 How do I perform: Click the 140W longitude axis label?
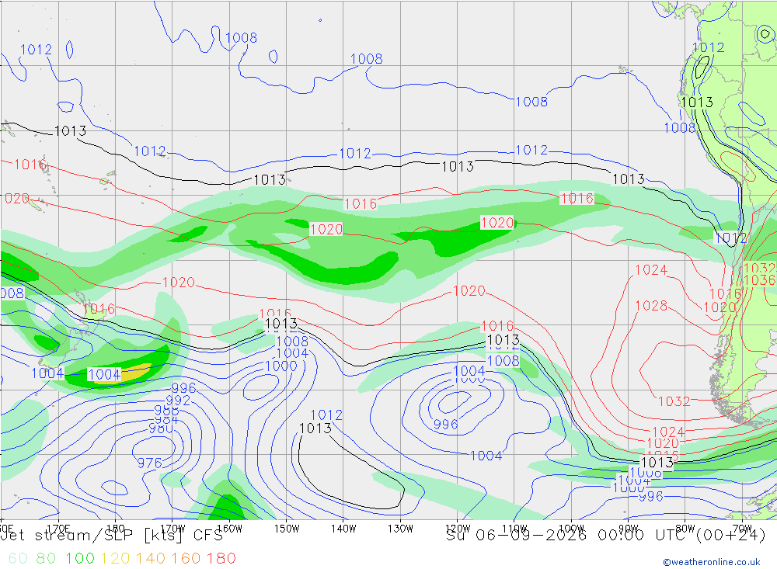343,529
